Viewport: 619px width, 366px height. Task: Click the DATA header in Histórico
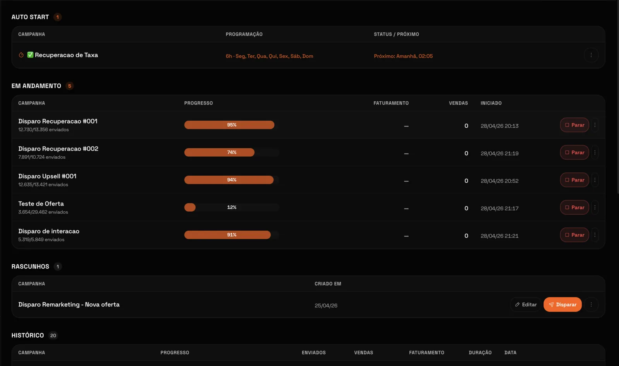(510, 352)
